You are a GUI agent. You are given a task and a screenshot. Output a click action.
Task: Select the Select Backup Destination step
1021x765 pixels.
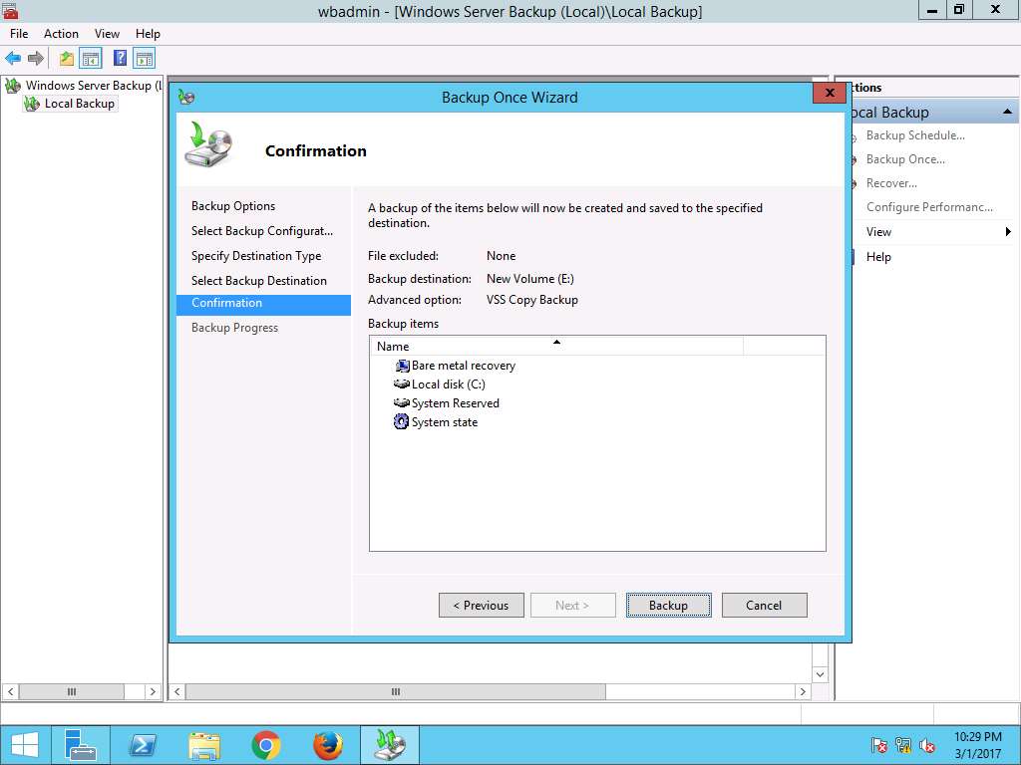(x=259, y=280)
